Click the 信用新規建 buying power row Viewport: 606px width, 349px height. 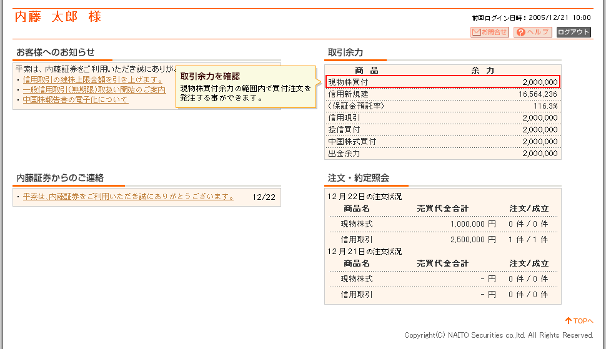(443, 94)
